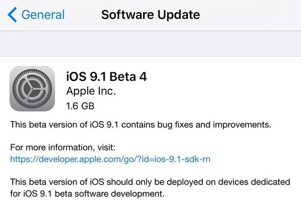Tap the word 'General' in navigation bar
Screen dimensions: 301x216
click(43, 15)
